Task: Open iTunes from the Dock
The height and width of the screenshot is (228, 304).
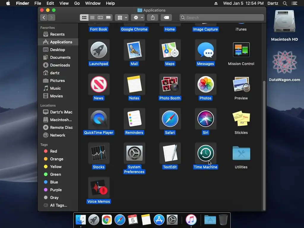Action: tap(191, 220)
